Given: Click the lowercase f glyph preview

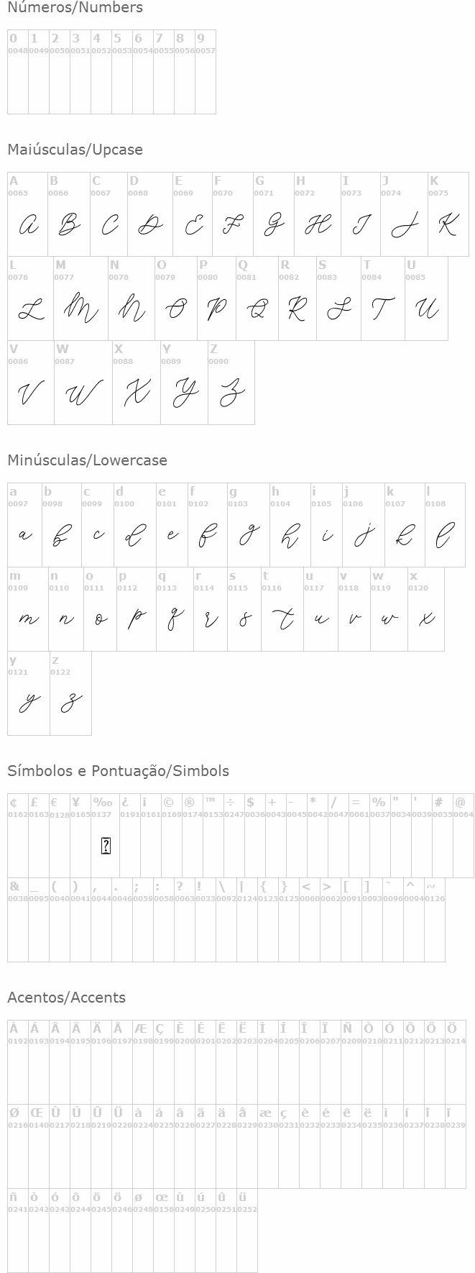Looking at the screenshot, I should 207,535.
